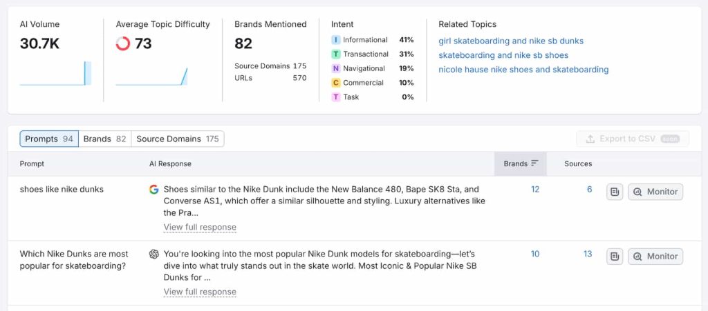Screen dimensions: 708x311
Task: Click the red topic difficulty donut icon
Action: coord(123,43)
